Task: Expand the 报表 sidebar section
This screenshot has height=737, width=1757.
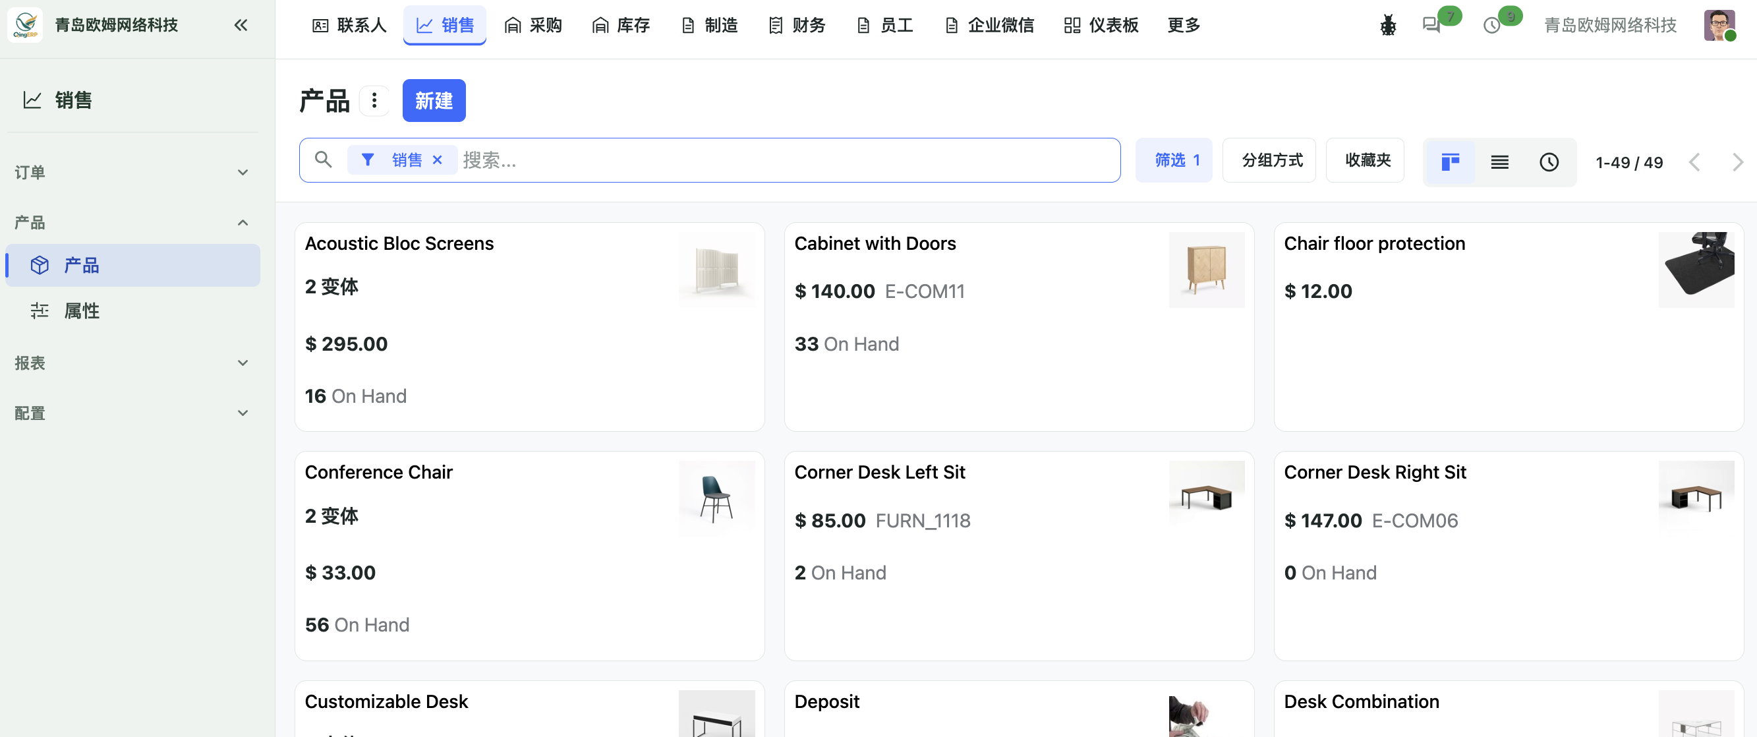Action: [132, 363]
